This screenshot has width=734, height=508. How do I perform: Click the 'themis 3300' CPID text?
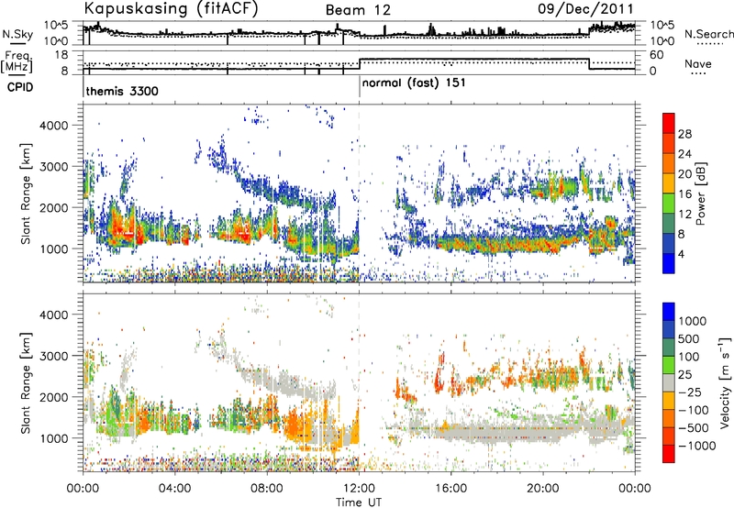122,91
